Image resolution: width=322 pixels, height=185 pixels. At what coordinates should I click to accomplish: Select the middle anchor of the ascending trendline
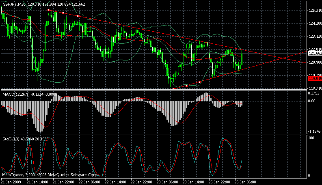186,86
